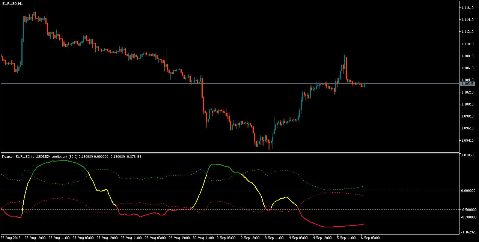Screen dimensions: 479x242
Task: Click price scale value 1.11010
Action: click(x=468, y=44)
